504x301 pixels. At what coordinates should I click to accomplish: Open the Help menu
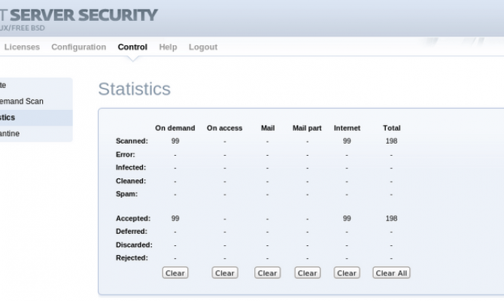[x=168, y=47]
